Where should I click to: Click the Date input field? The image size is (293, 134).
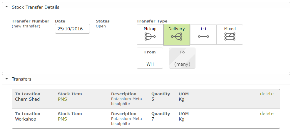click(x=72, y=29)
